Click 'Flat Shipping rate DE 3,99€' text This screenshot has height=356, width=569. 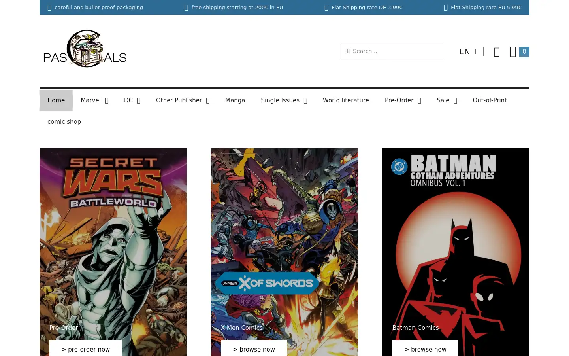click(367, 8)
